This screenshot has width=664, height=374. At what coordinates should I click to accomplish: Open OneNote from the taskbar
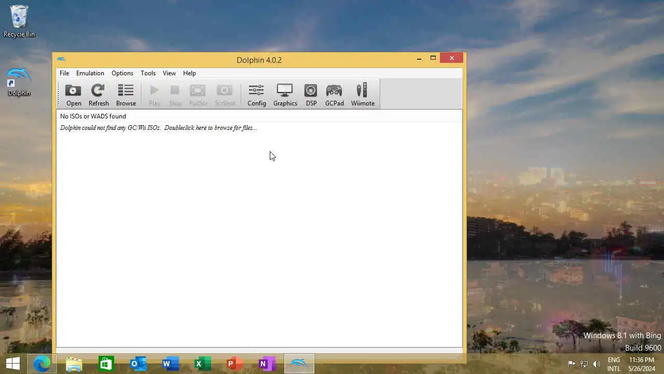(267, 364)
